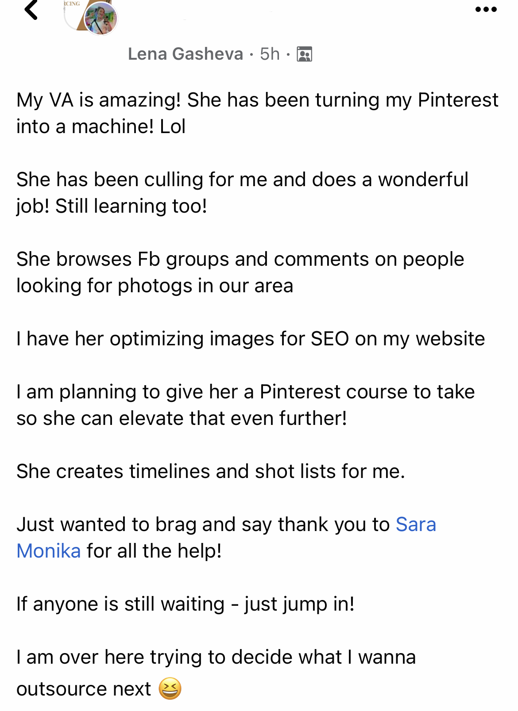The width and height of the screenshot is (518, 711).
Task: Tap the "I am over here trying" line
Action: [216, 657]
